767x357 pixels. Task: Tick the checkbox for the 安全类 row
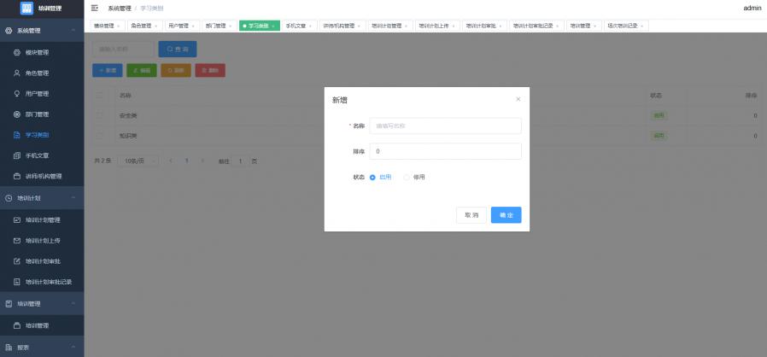click(x=100, y=115)
